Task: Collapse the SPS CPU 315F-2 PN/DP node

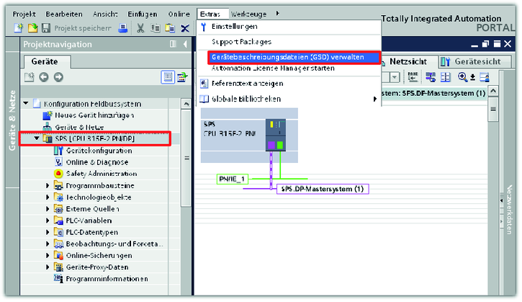Action: (x=37, y=138)
